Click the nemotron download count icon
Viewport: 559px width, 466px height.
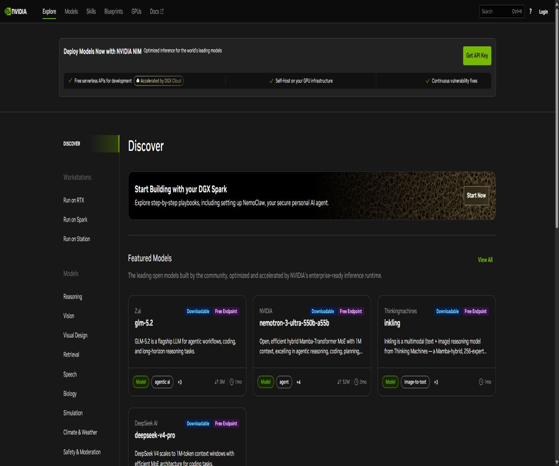click(x=339, y=382)
